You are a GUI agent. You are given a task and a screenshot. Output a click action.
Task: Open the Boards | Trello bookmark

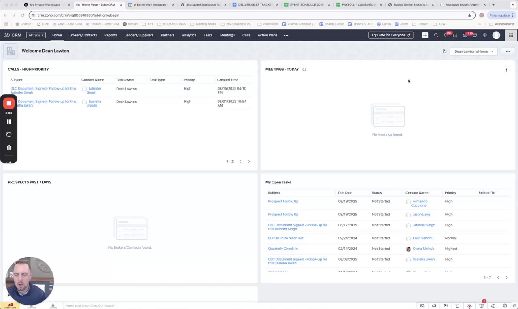pyautogui.click(x=333, y=24)
